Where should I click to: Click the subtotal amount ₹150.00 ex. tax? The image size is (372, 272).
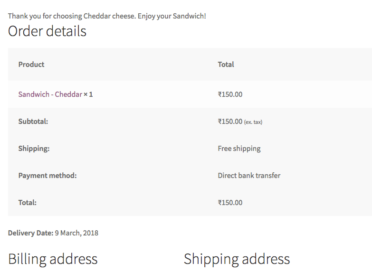click(240, 122)
